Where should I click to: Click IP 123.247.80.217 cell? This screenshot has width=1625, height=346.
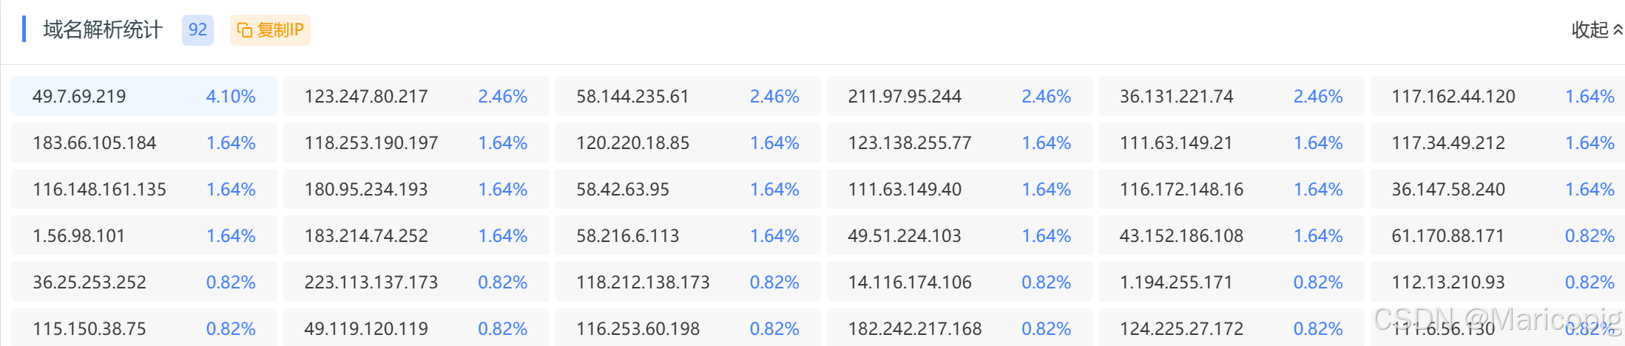(x=416, y=96)
